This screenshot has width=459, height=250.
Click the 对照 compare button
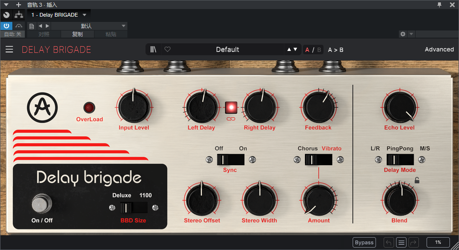[44, 34]
